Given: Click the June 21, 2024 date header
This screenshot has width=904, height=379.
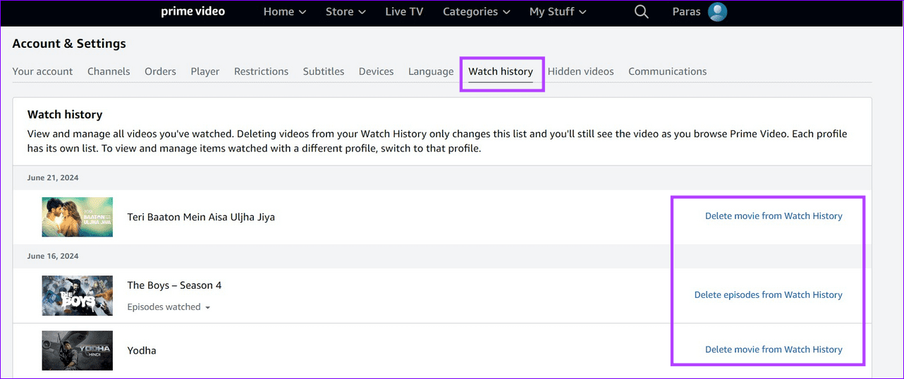Looking at the screenshot, I should tap(53, 178).
